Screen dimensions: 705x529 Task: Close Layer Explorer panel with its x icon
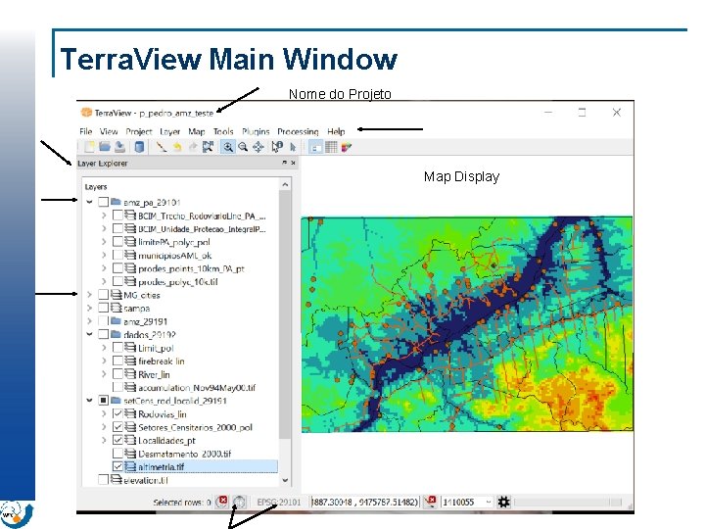pos(293,163)
